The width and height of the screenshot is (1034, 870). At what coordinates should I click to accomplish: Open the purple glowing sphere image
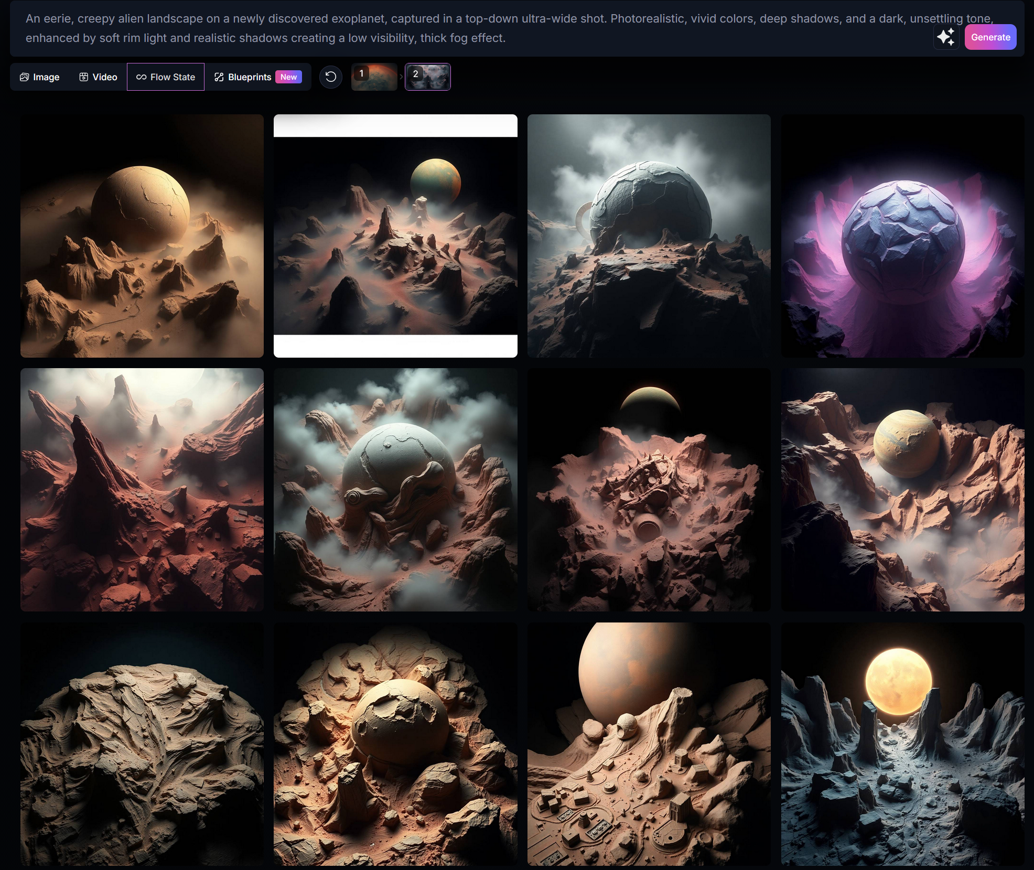[x=902, y=236]
